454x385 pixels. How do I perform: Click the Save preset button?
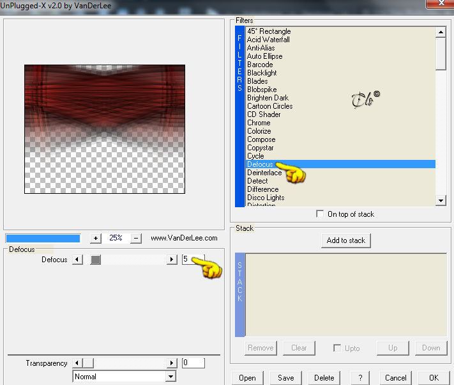(286, 378)
